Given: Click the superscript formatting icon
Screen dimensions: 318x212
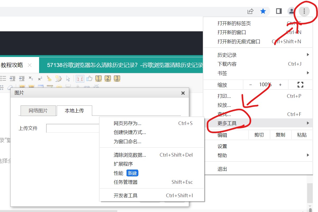Looking at the screenshot, I should coord(40,78).
